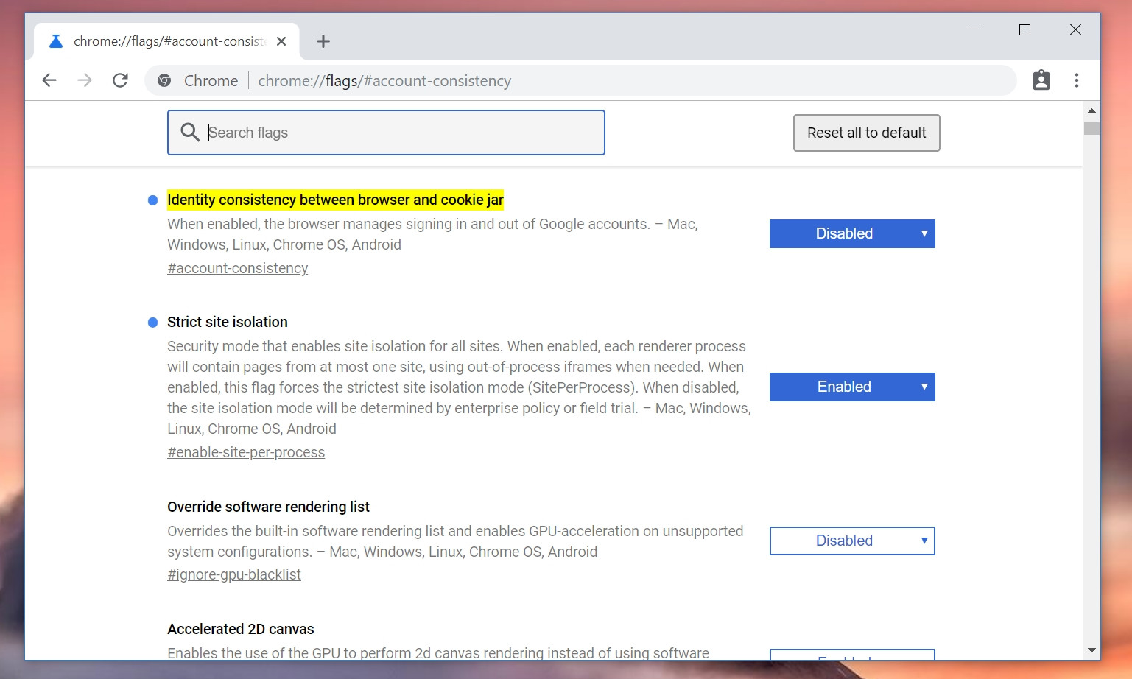
Task: Open the Strict site isolation Enabled dropdown
Action: coord(852,387)
